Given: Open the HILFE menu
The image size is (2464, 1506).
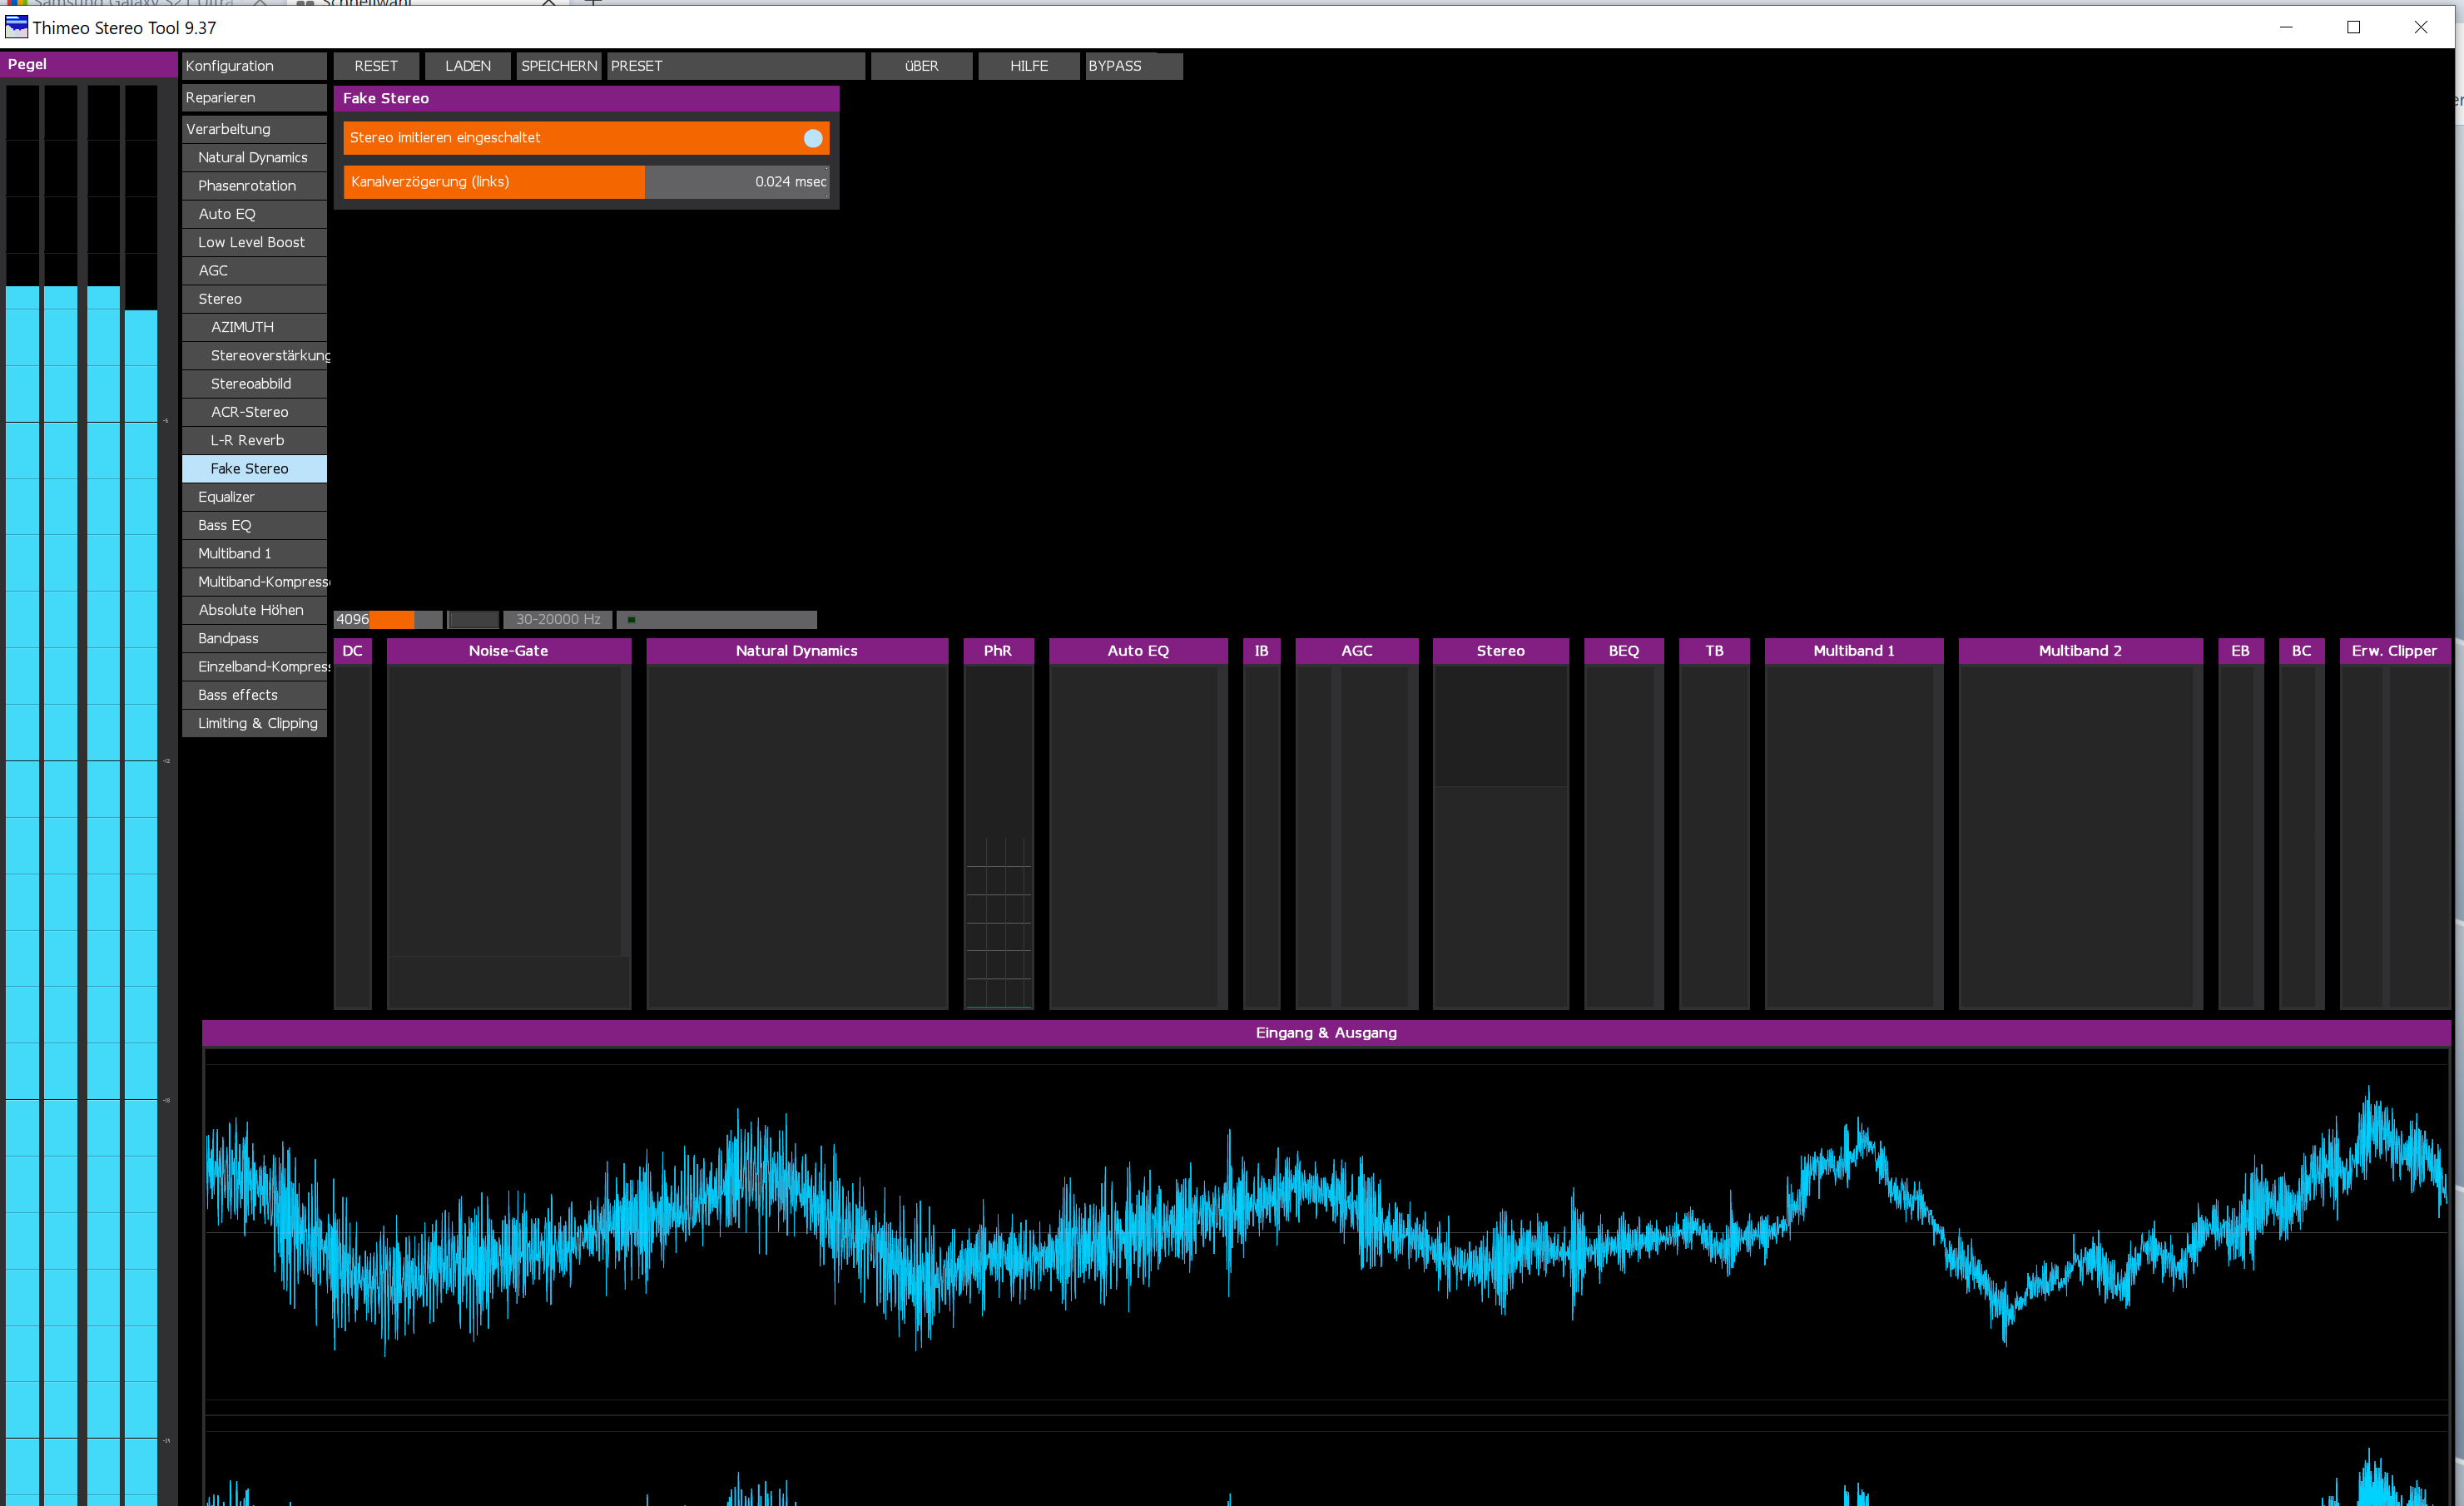Looking at the screenshot, I should click(1028, 66).
